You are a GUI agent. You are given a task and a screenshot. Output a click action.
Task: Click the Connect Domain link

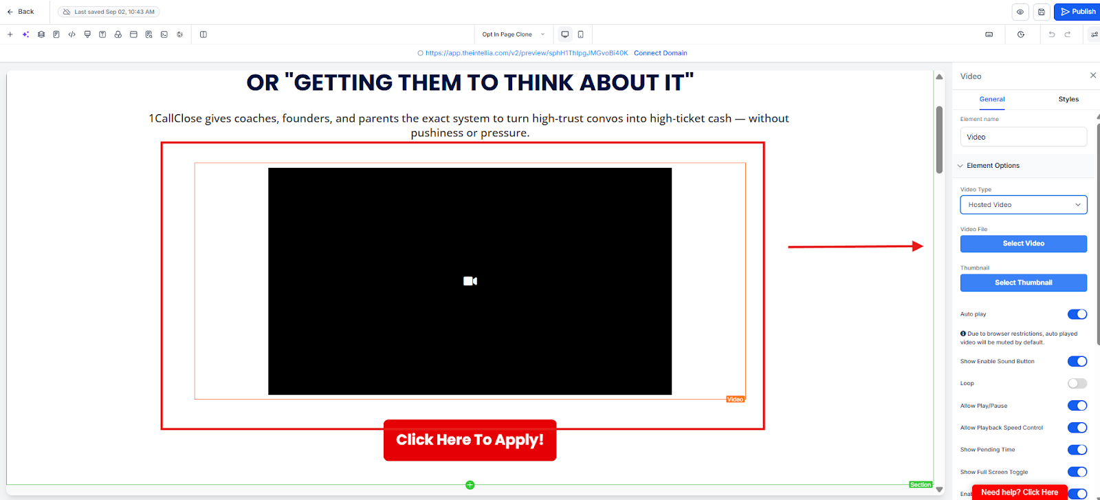coord(661,53)
